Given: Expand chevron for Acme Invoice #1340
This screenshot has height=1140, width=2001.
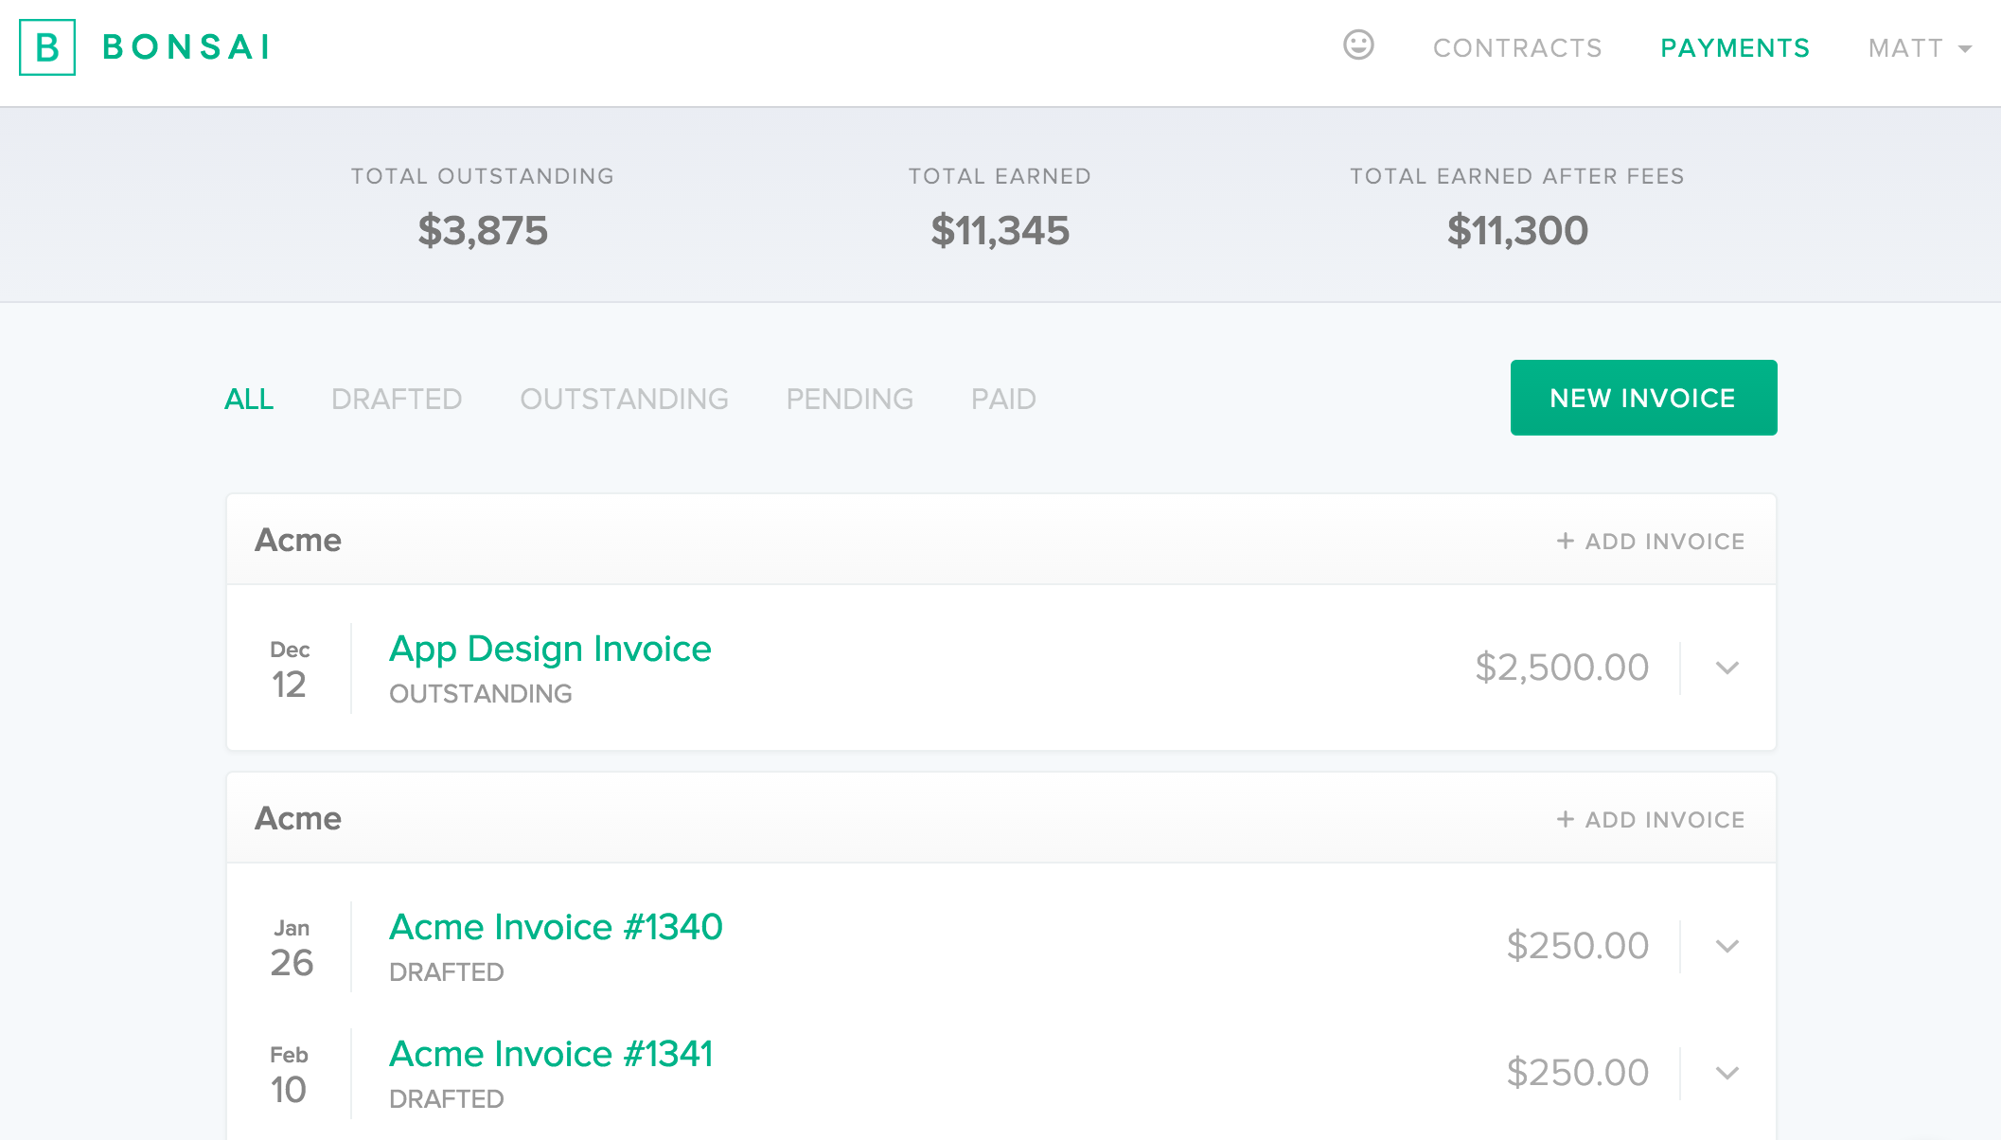Looking at the screenshot, I should (1727, 947).
